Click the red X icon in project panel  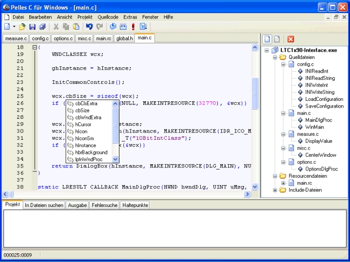click(291, 39)
